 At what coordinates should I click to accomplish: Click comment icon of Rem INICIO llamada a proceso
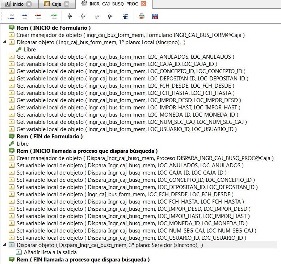click(12, 151)
